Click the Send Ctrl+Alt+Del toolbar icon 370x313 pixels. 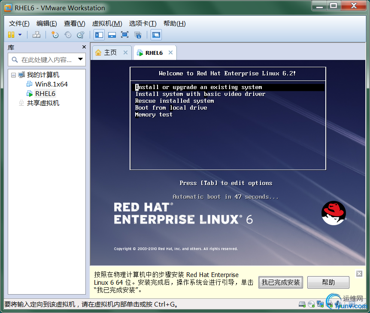(x=36, y=35)
